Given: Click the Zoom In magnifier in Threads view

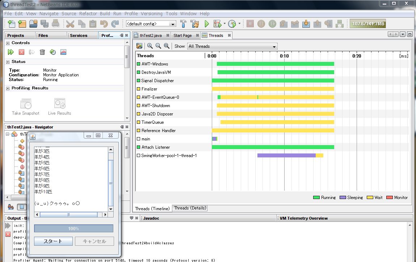Looking at the screenshot, I should point(150,46).
